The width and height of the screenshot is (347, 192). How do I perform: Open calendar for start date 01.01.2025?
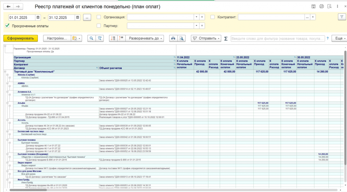point(38,17)
